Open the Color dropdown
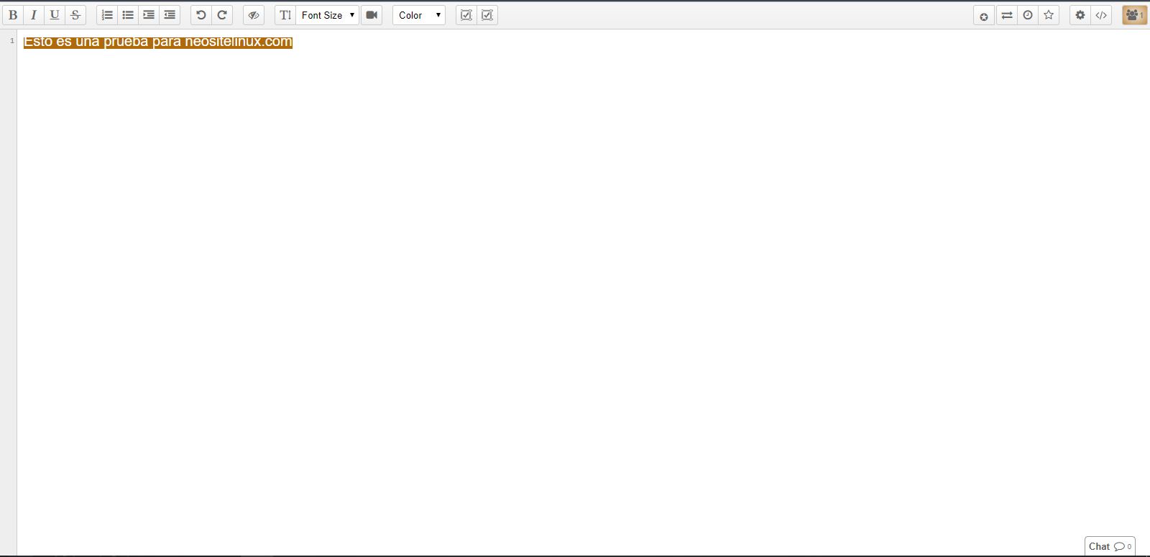 (x=419, y=15)
